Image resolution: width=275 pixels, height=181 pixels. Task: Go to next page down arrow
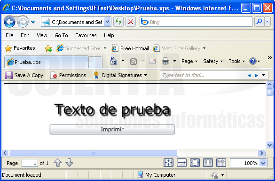[69, 163]
